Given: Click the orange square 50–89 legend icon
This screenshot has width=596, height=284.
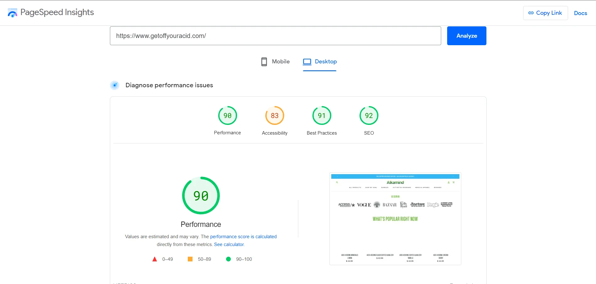Looking at the screenshot, I should 190,259.
